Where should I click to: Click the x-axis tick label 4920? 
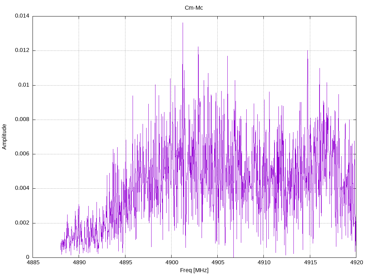[x=356, y=262]
